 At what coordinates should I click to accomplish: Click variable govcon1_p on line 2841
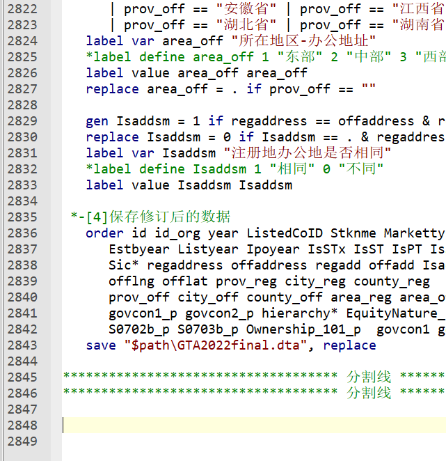click(143, 313)
